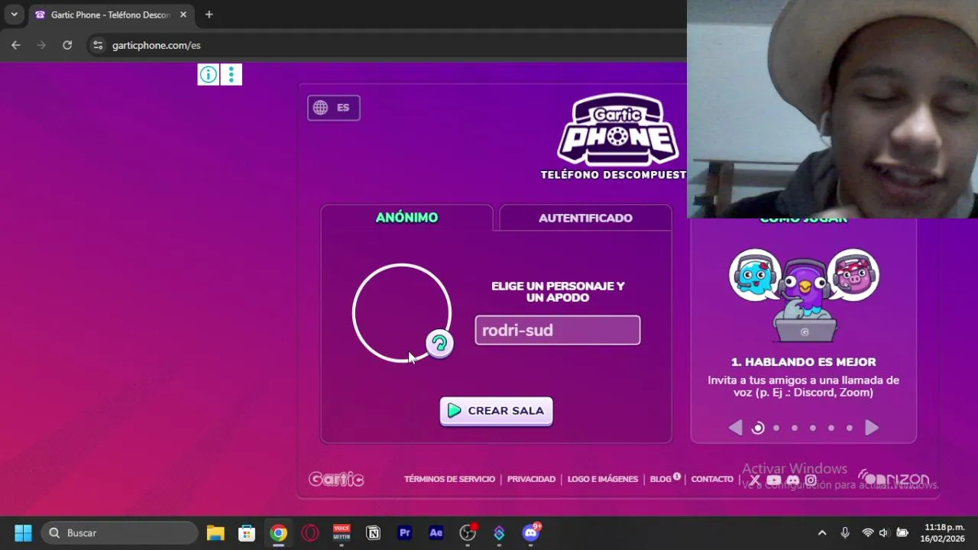Open the BLOG link in footer
This screenshot has width=978, height=550.
pos(661,479)
